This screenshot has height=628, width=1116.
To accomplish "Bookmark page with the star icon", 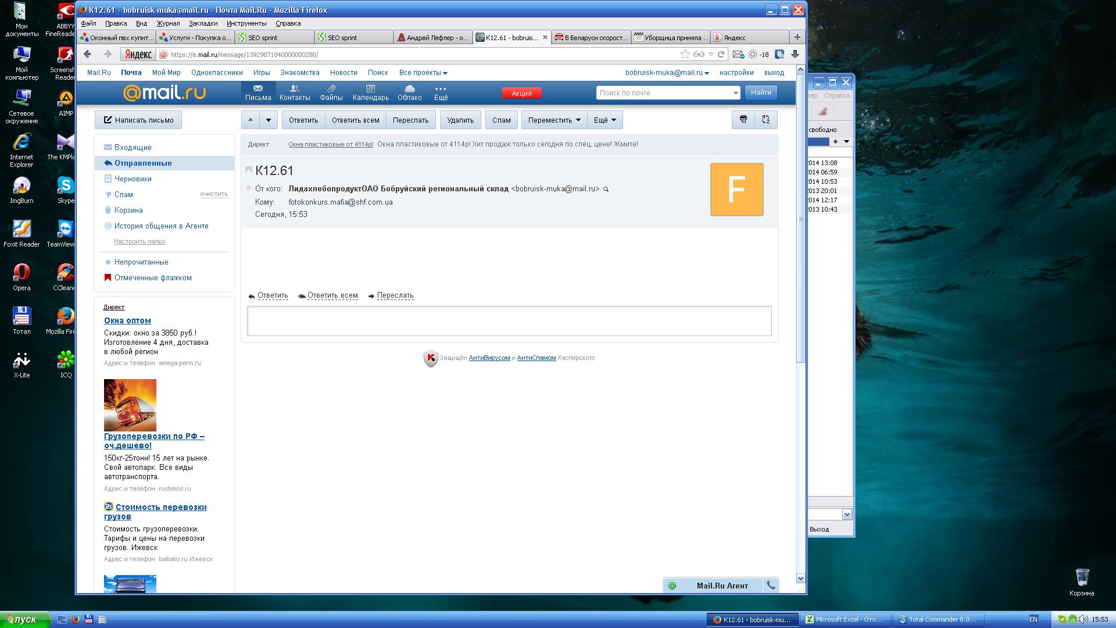I will (685, 54).
